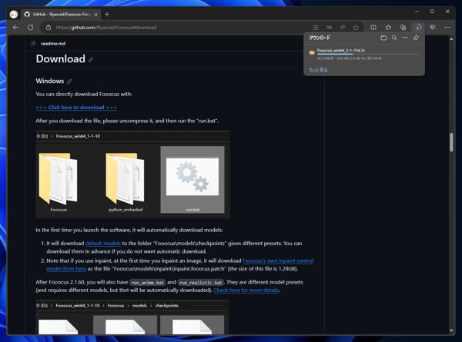Add this page to favorites star
462x342 pixels.
pyautogui.click(x=356, y=28)
